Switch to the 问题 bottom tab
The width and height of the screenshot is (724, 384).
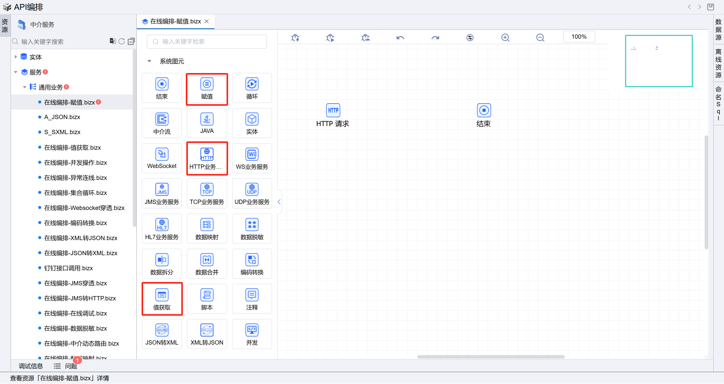[71, 366]
